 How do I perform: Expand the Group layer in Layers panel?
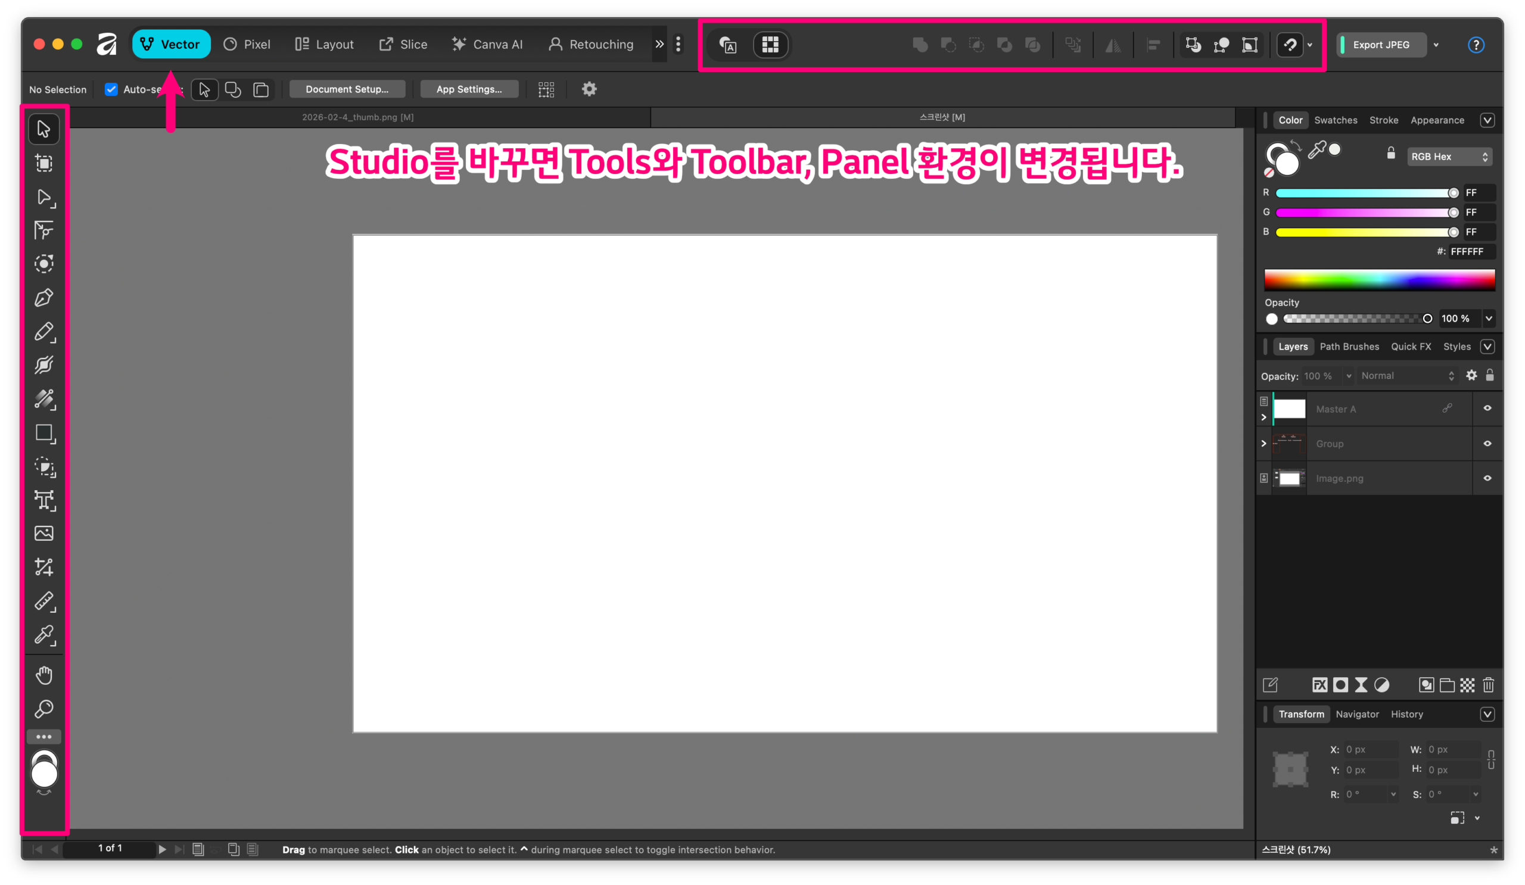click(1263, 444)
